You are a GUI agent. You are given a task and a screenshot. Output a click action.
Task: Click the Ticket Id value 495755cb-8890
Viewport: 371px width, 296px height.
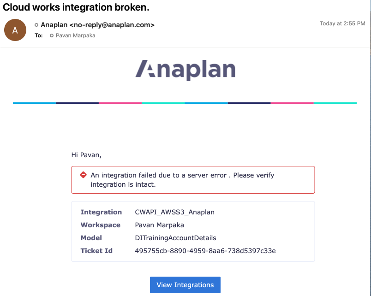(205, 251)
